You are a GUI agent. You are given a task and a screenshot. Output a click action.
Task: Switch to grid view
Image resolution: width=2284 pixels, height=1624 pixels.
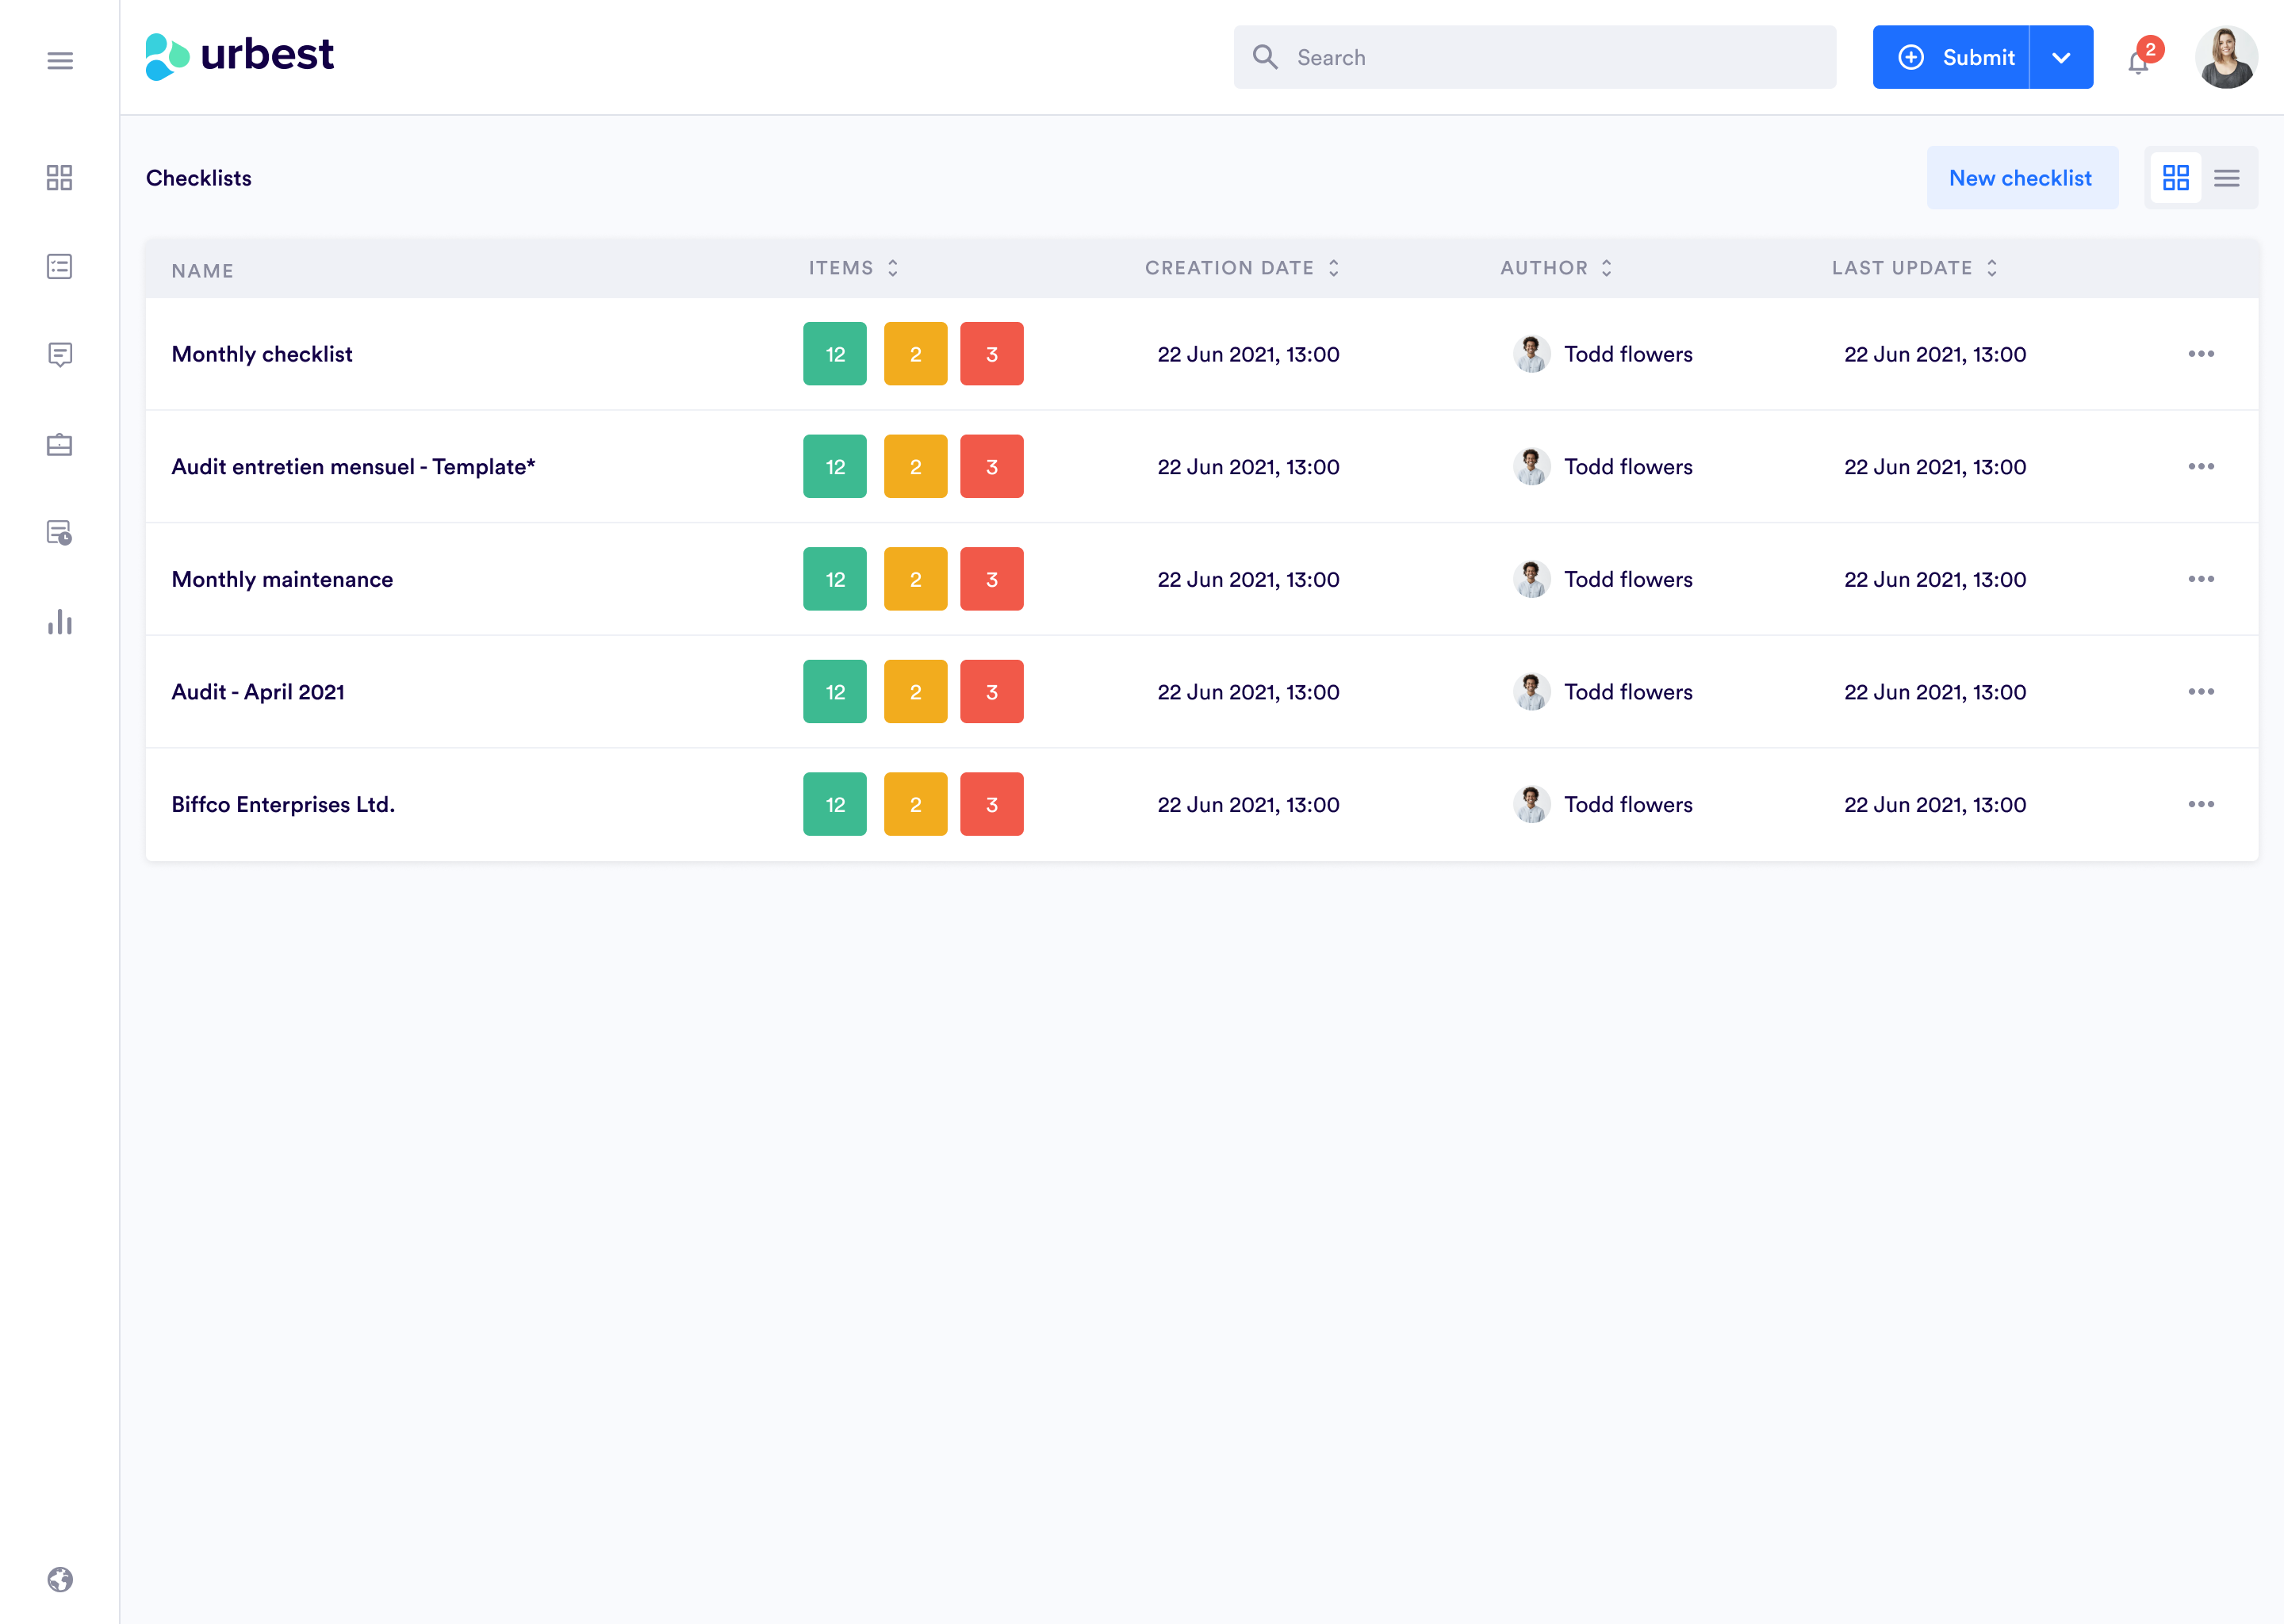(2175, 178)
